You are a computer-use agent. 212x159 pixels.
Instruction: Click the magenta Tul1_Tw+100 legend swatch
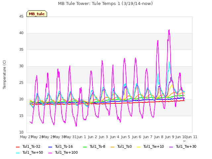coord(50,153)
